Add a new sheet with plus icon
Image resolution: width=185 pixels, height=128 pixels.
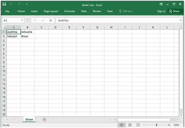[44, 120]
